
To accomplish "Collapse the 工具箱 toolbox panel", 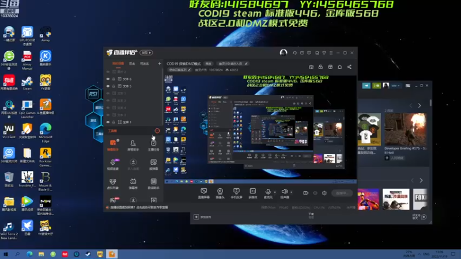I will pos(157,131).
